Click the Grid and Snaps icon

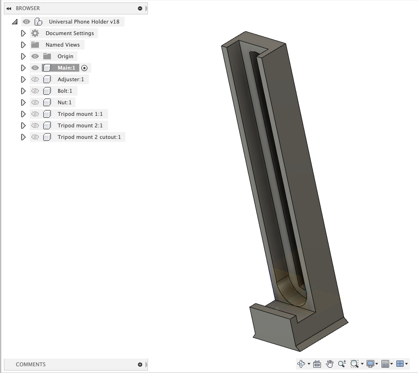(385, 364)
